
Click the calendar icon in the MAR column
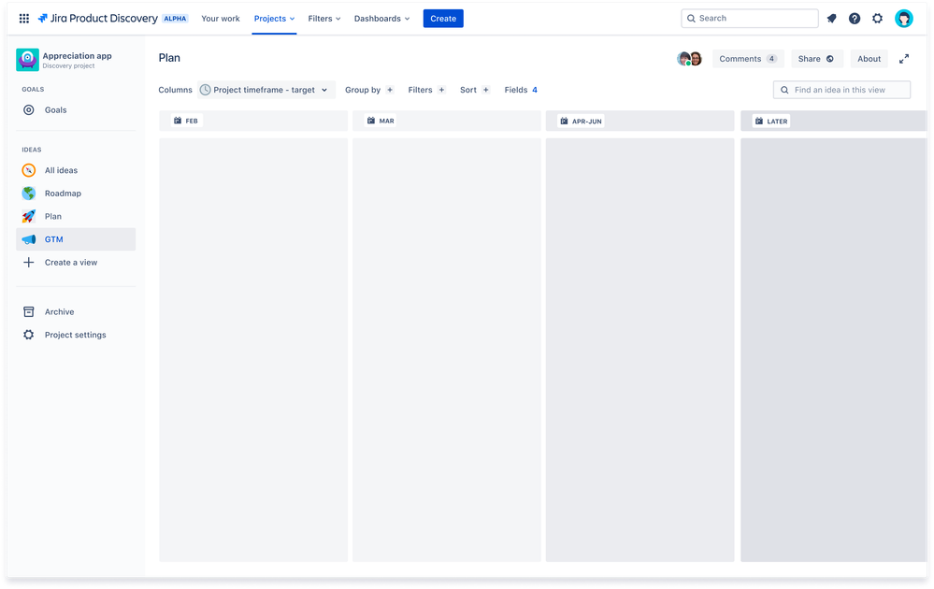pos(371,121)
